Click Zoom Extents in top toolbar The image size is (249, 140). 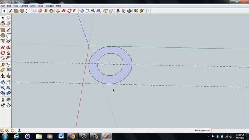point(98,11)
